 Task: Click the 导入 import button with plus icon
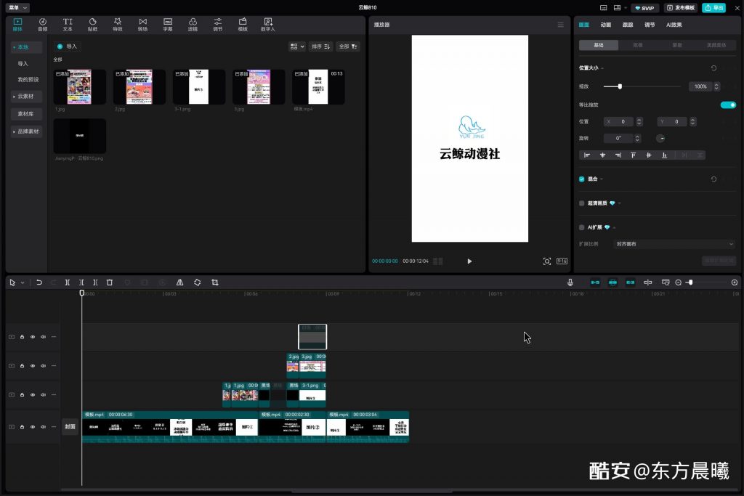point(67,46)
